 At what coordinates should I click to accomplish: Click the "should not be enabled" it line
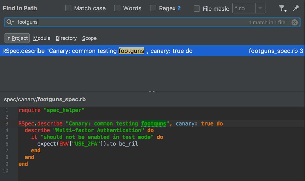pyautogui.click(x=97, y=137)
